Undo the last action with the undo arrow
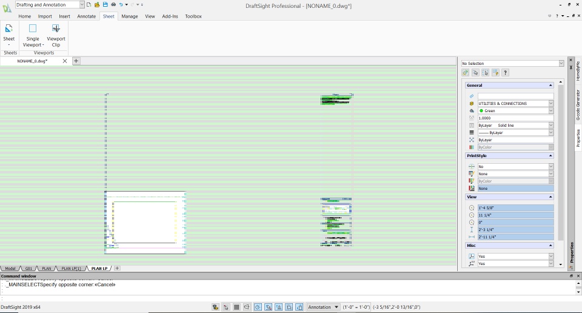 (x=121, y=5)
